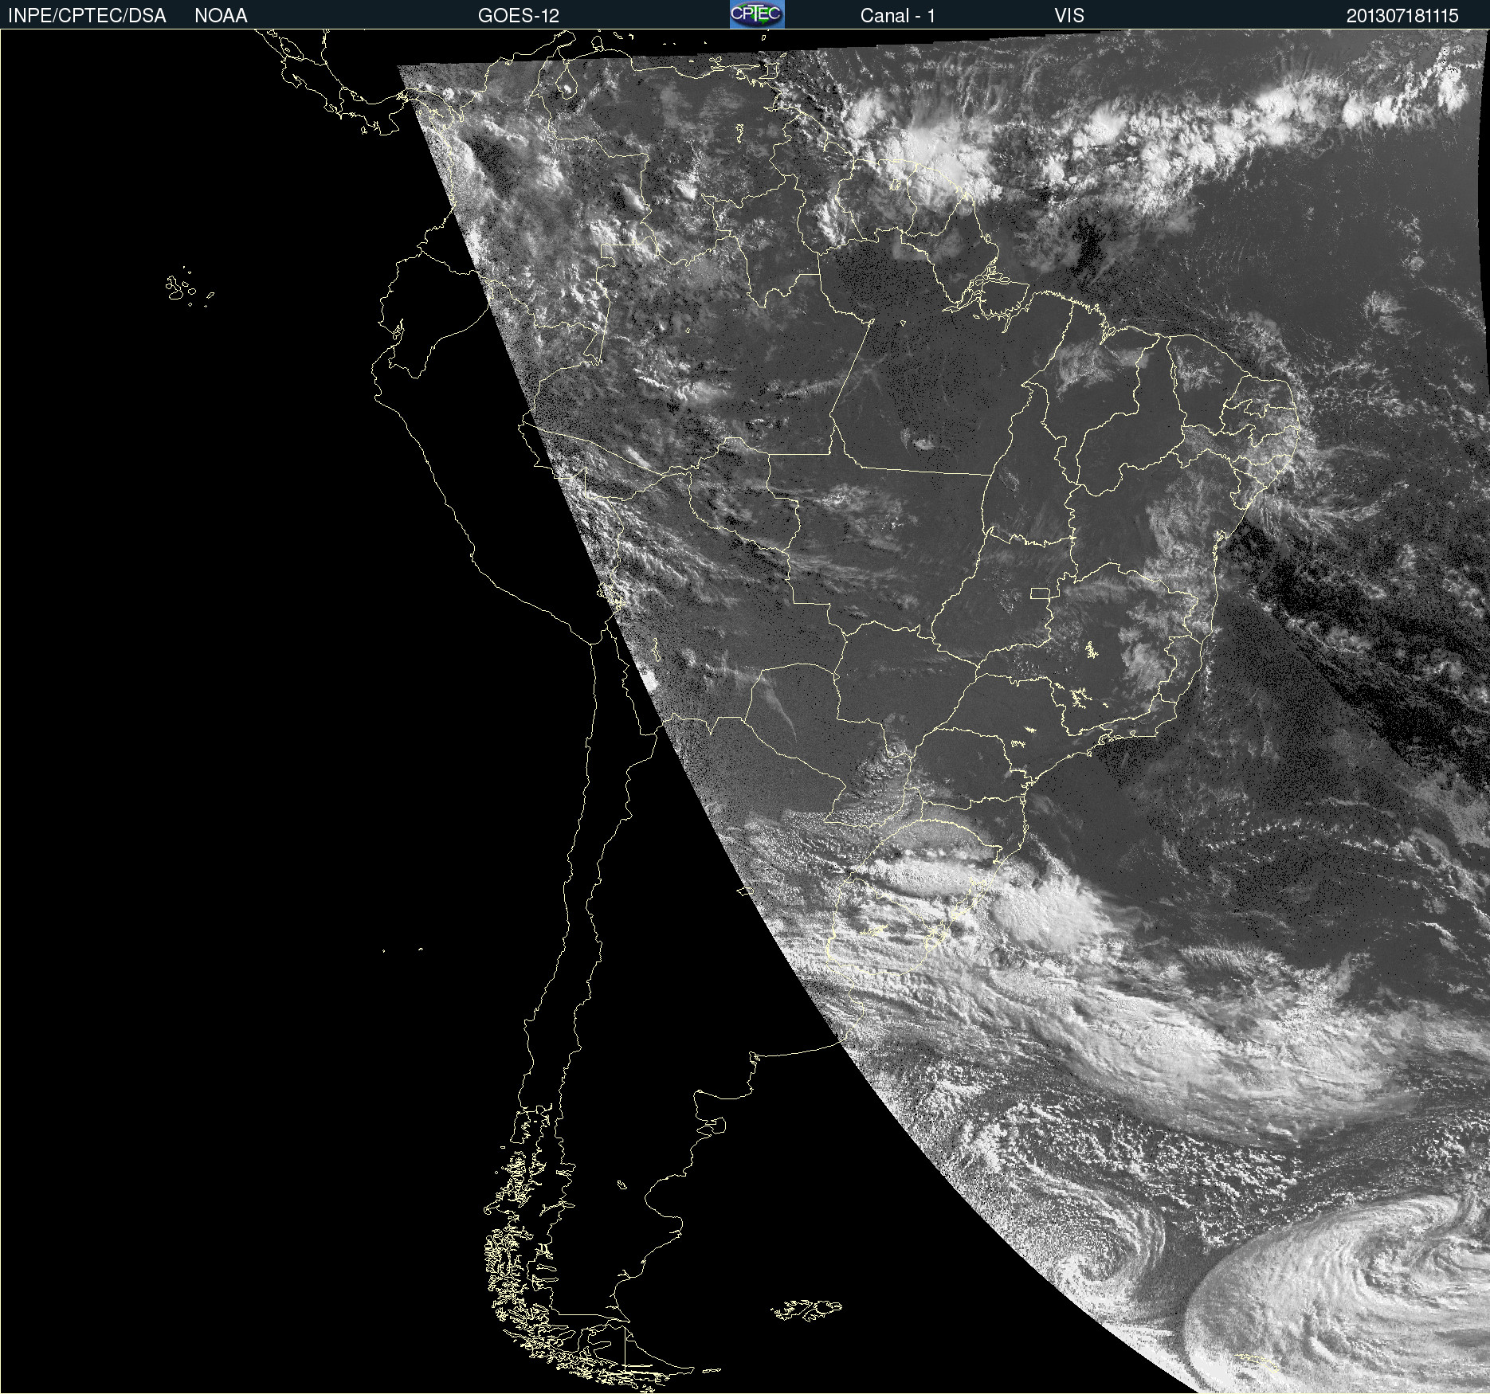
Task: Click the VIS channel label
Action: pyautogui.click(x=1069, y=16)
